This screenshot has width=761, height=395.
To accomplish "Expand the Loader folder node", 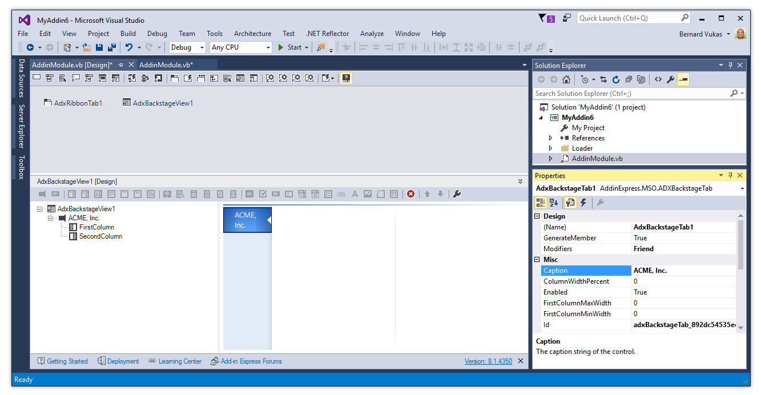I will click(550, 148).
